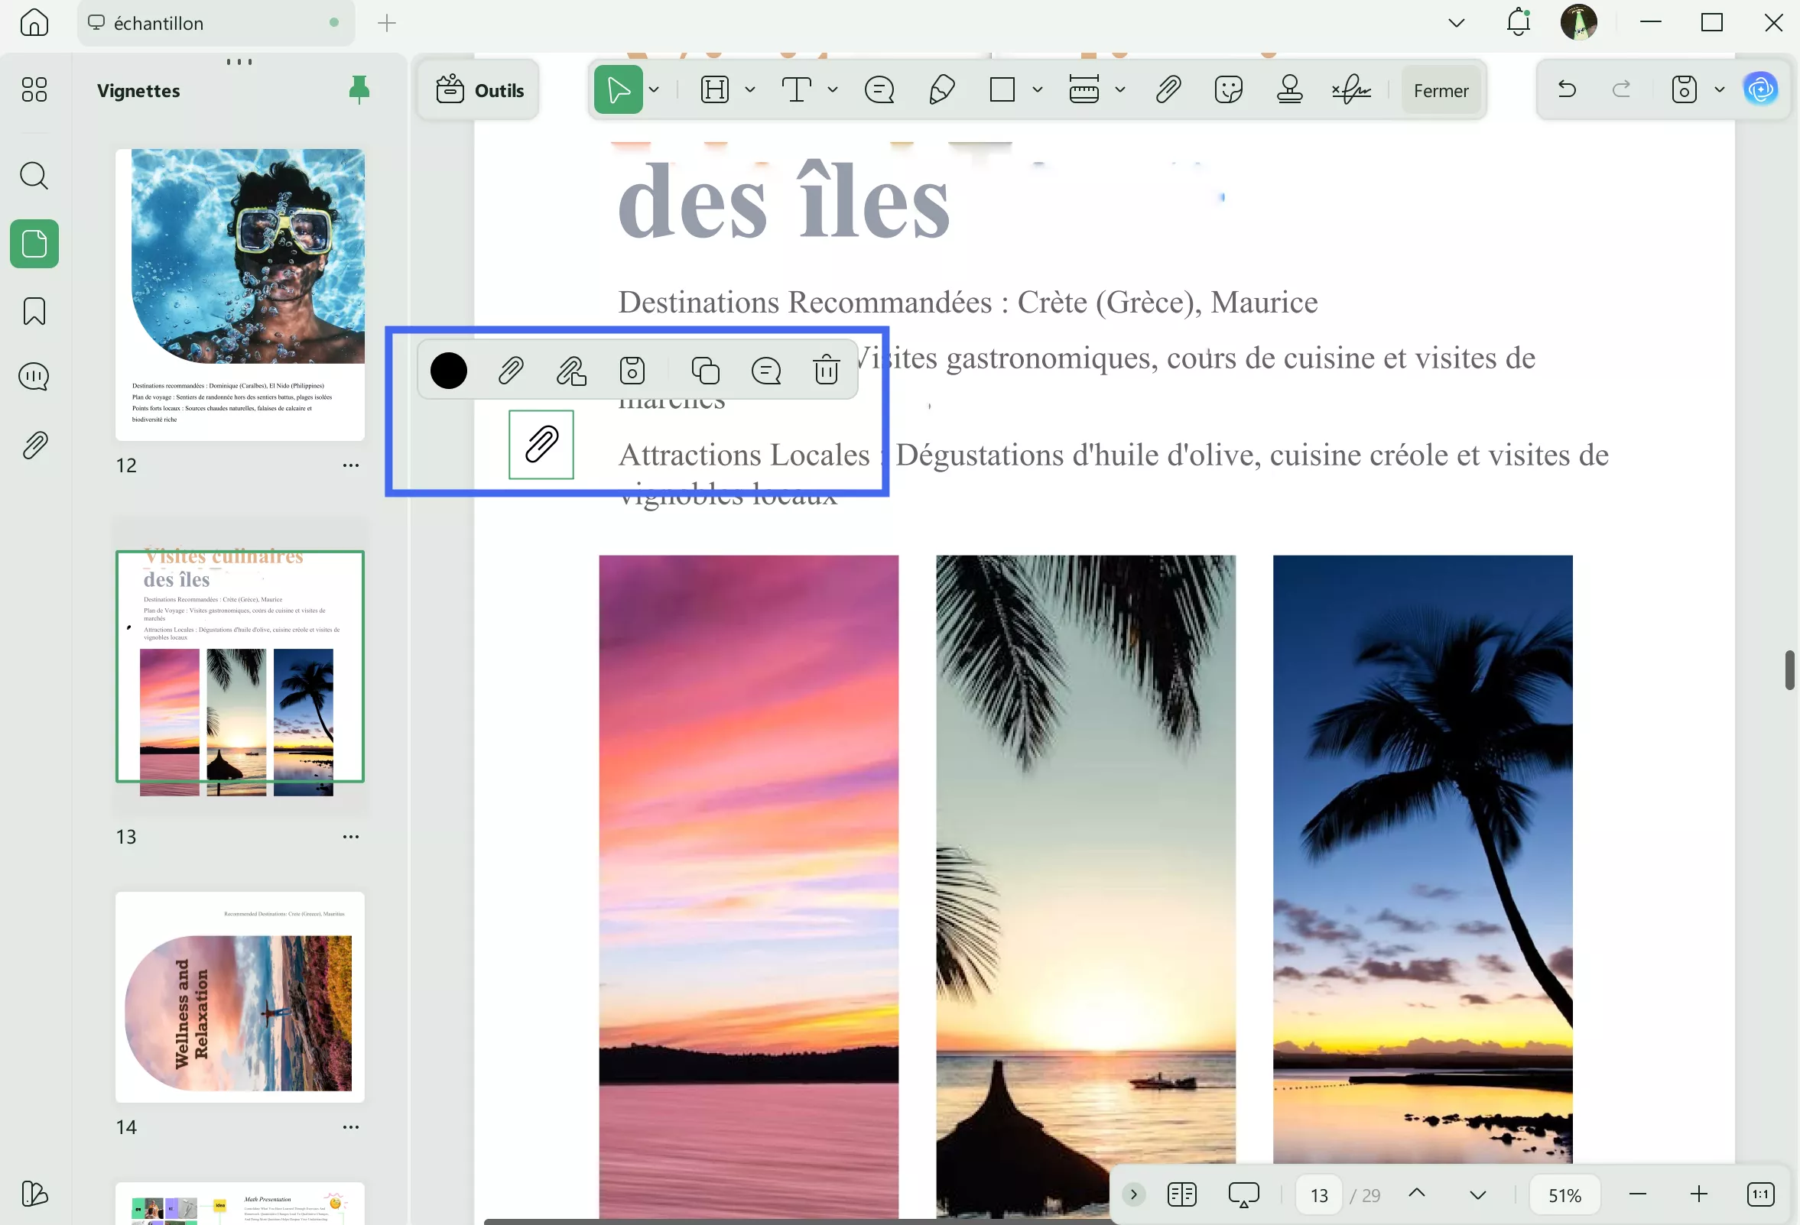The width and height of the screenshot is (1800, 1225).
Task: Open the sticker tool
Action: click(x=1228, y=89)
